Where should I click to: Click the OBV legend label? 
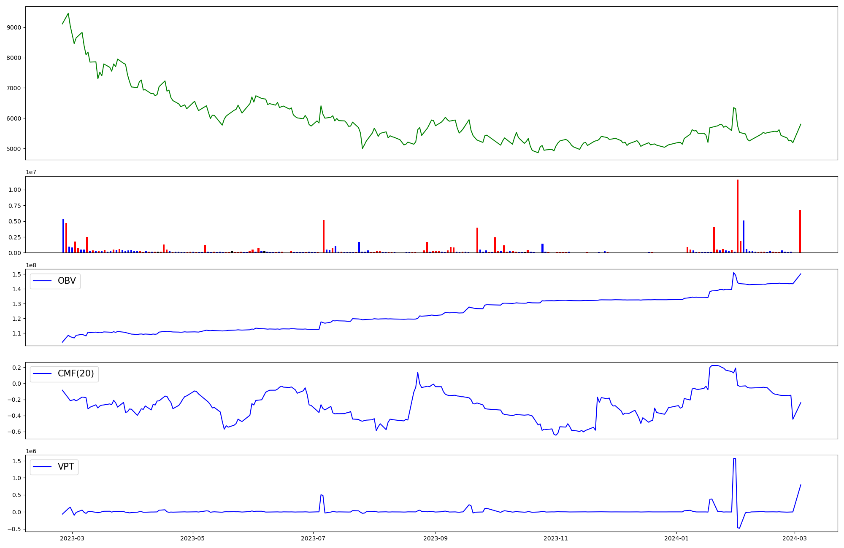[x=67, y=281]
